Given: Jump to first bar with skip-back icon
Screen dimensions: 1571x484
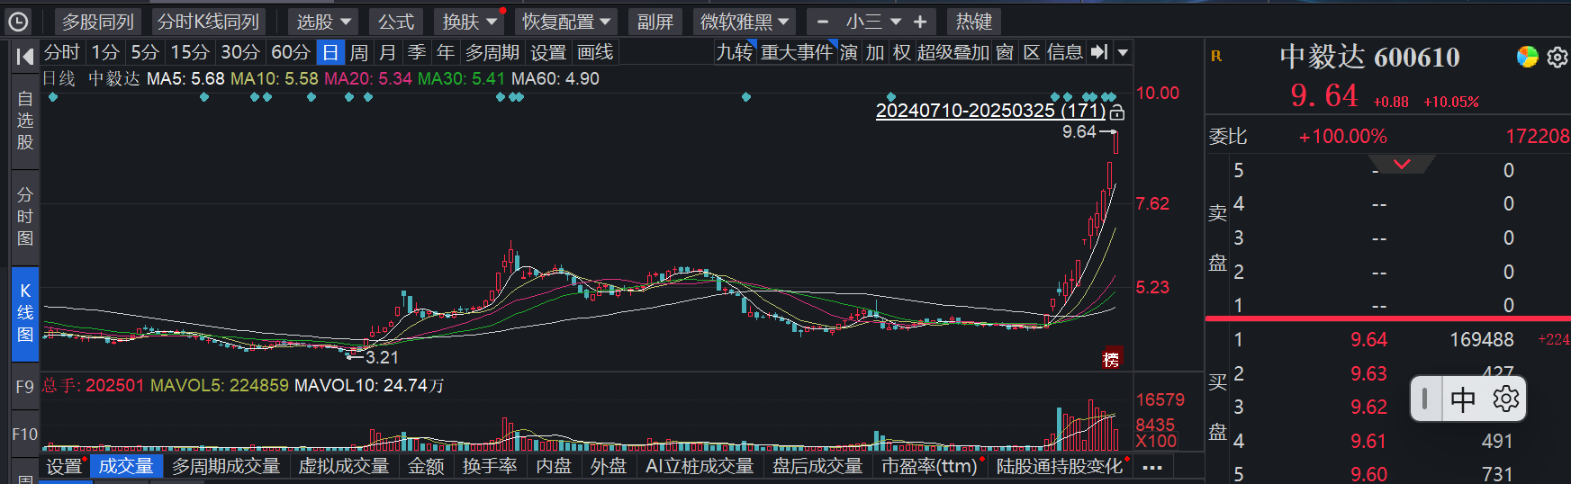Looking at the screenshot, I should [x=24, y=56].
